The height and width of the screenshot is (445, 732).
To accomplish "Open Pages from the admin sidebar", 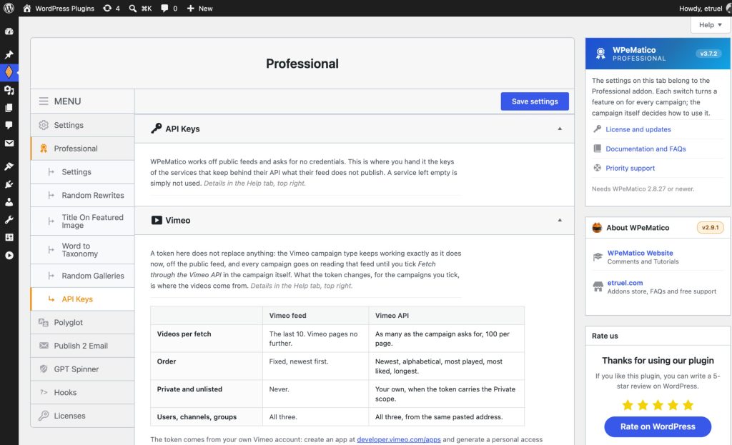I will pyautogui.click(x=9, y=108).
